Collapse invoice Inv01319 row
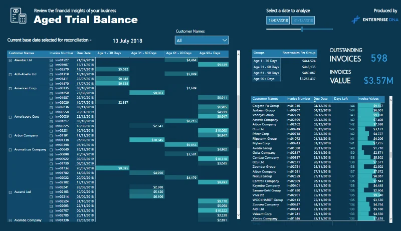 51,74
